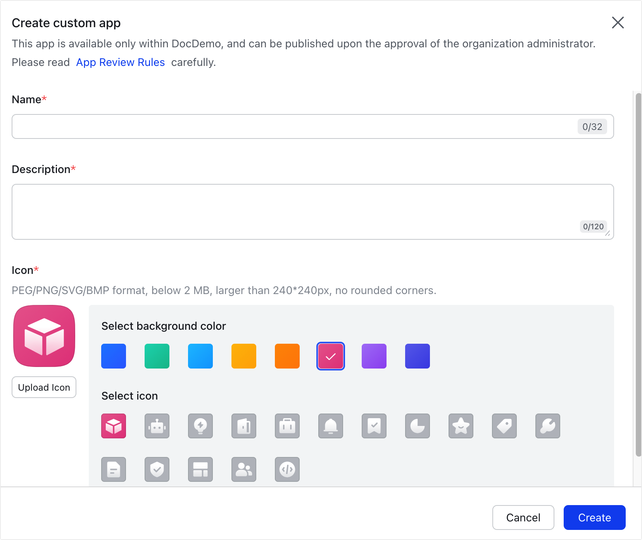Select the shield checkmark icon
Screen dimensions: 642x540
click(157, 469)
